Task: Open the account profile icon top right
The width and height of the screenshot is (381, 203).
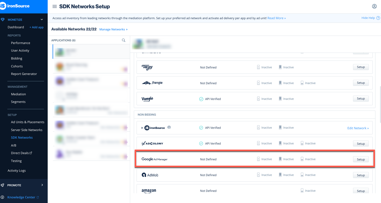Action: 374,6
